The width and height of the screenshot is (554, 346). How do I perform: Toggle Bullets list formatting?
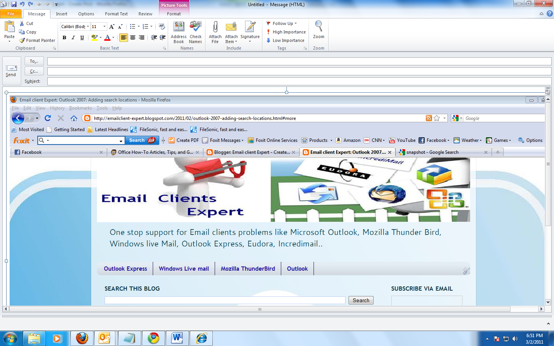(x=132, y=27)
